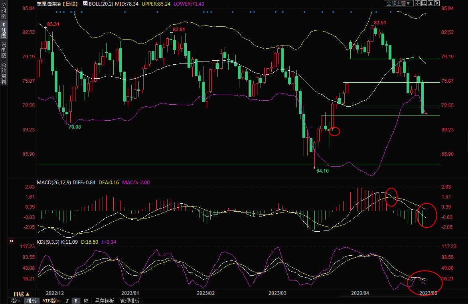The image size is (468, 304).
Task: Click the BOLL indicator chart icon
Action: [x=85, y=3]
